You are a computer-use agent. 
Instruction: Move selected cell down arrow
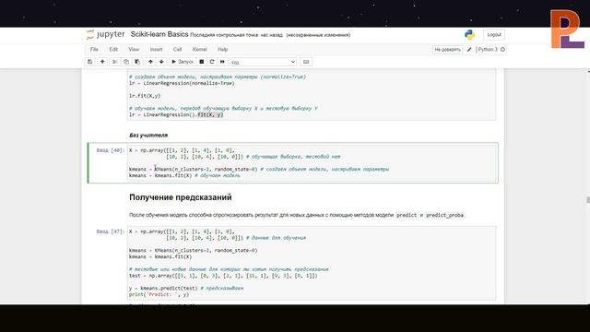coord(161,62)
